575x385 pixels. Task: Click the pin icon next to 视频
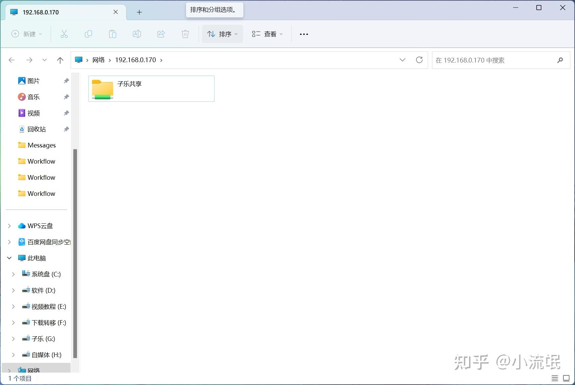click(66, 113)
